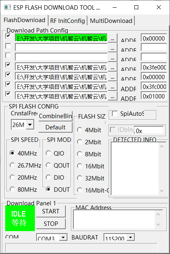This screenshot has width=170, height=254.
Task: Toggle the checkbox for the 0x3fc000 row
Action: pyautogui.click(x=8, y=84)
